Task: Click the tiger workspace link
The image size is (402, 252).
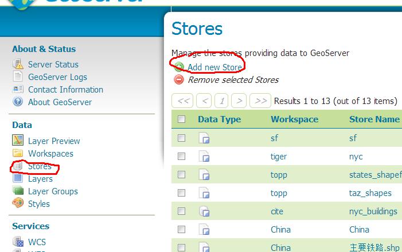Action: tap(279, 157)
